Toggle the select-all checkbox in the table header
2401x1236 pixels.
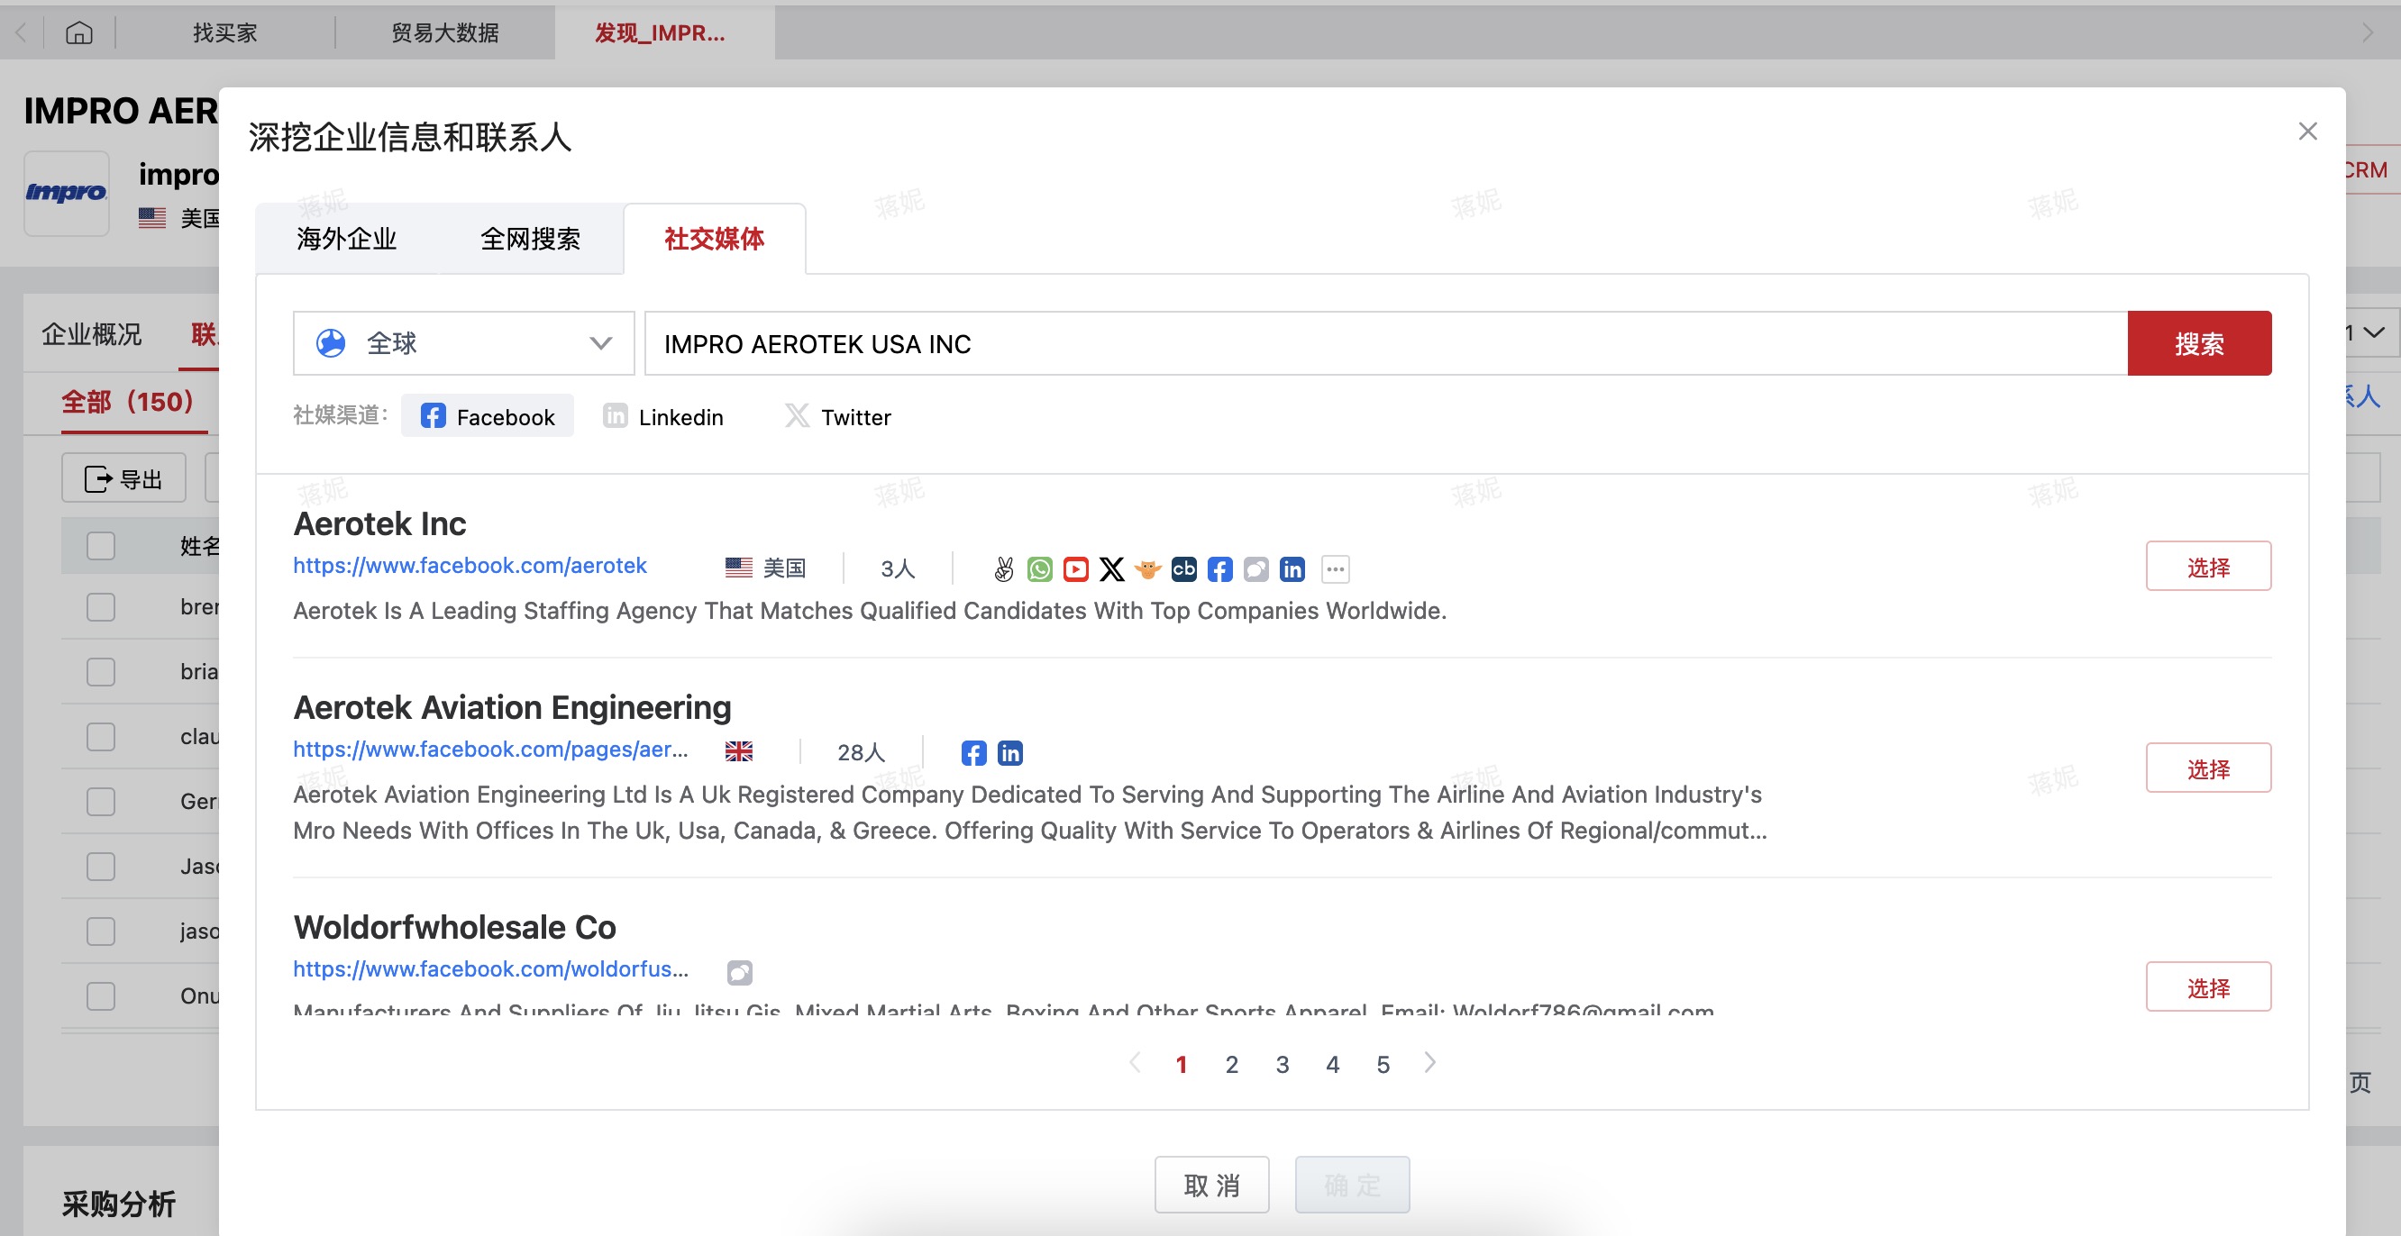[101, 546]
